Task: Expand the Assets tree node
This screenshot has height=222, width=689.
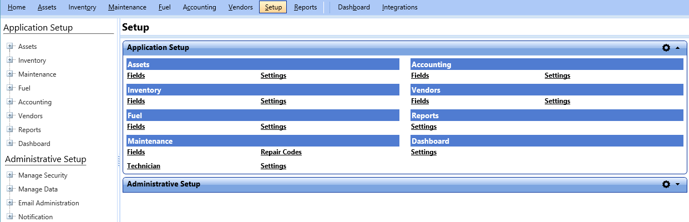Action: point(10,47)
